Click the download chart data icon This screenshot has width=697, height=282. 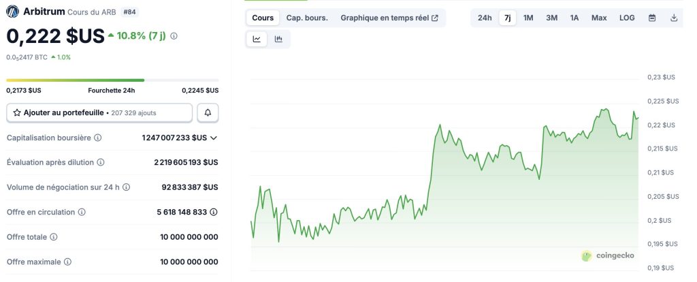674,18
